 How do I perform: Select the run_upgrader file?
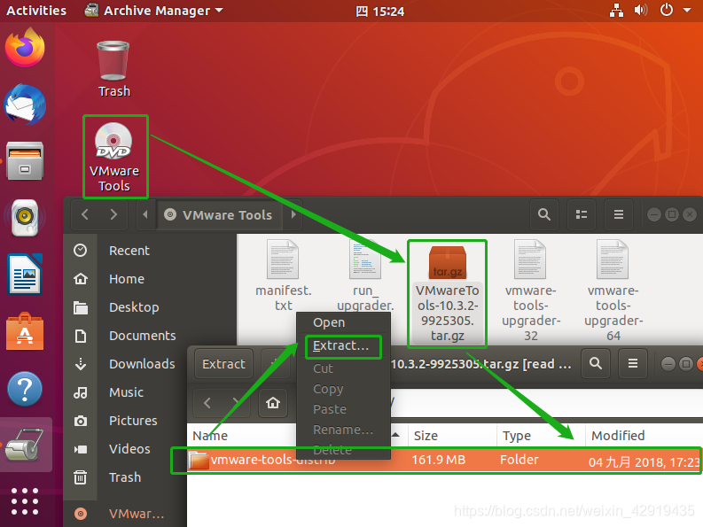click(x=365, y=275)
